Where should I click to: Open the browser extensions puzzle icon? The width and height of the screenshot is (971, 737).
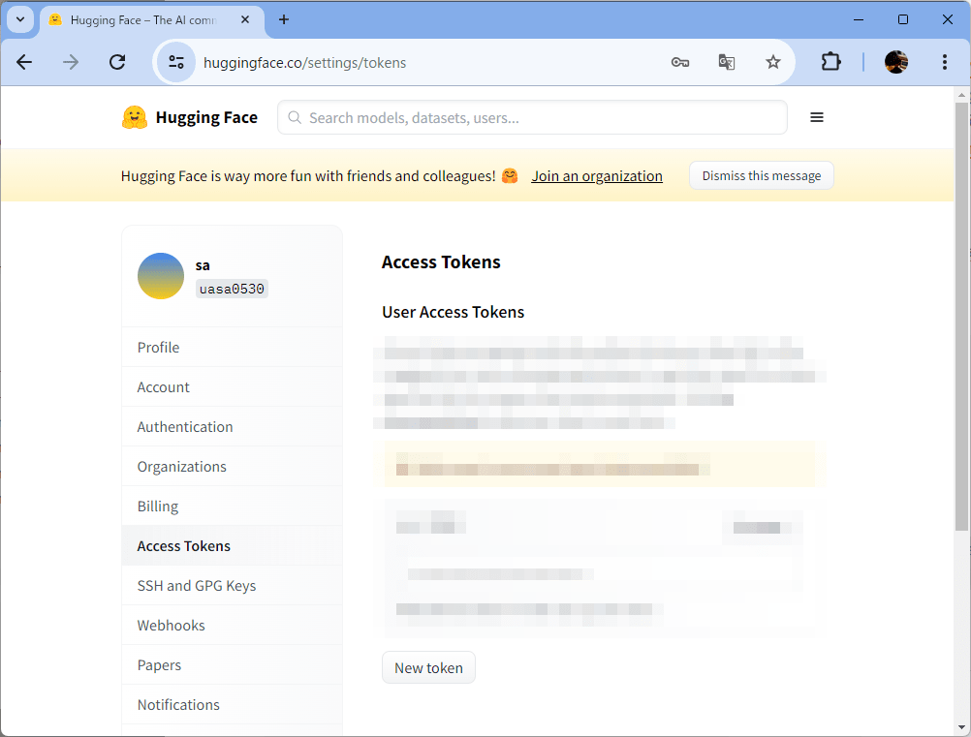tap(831, 62)
